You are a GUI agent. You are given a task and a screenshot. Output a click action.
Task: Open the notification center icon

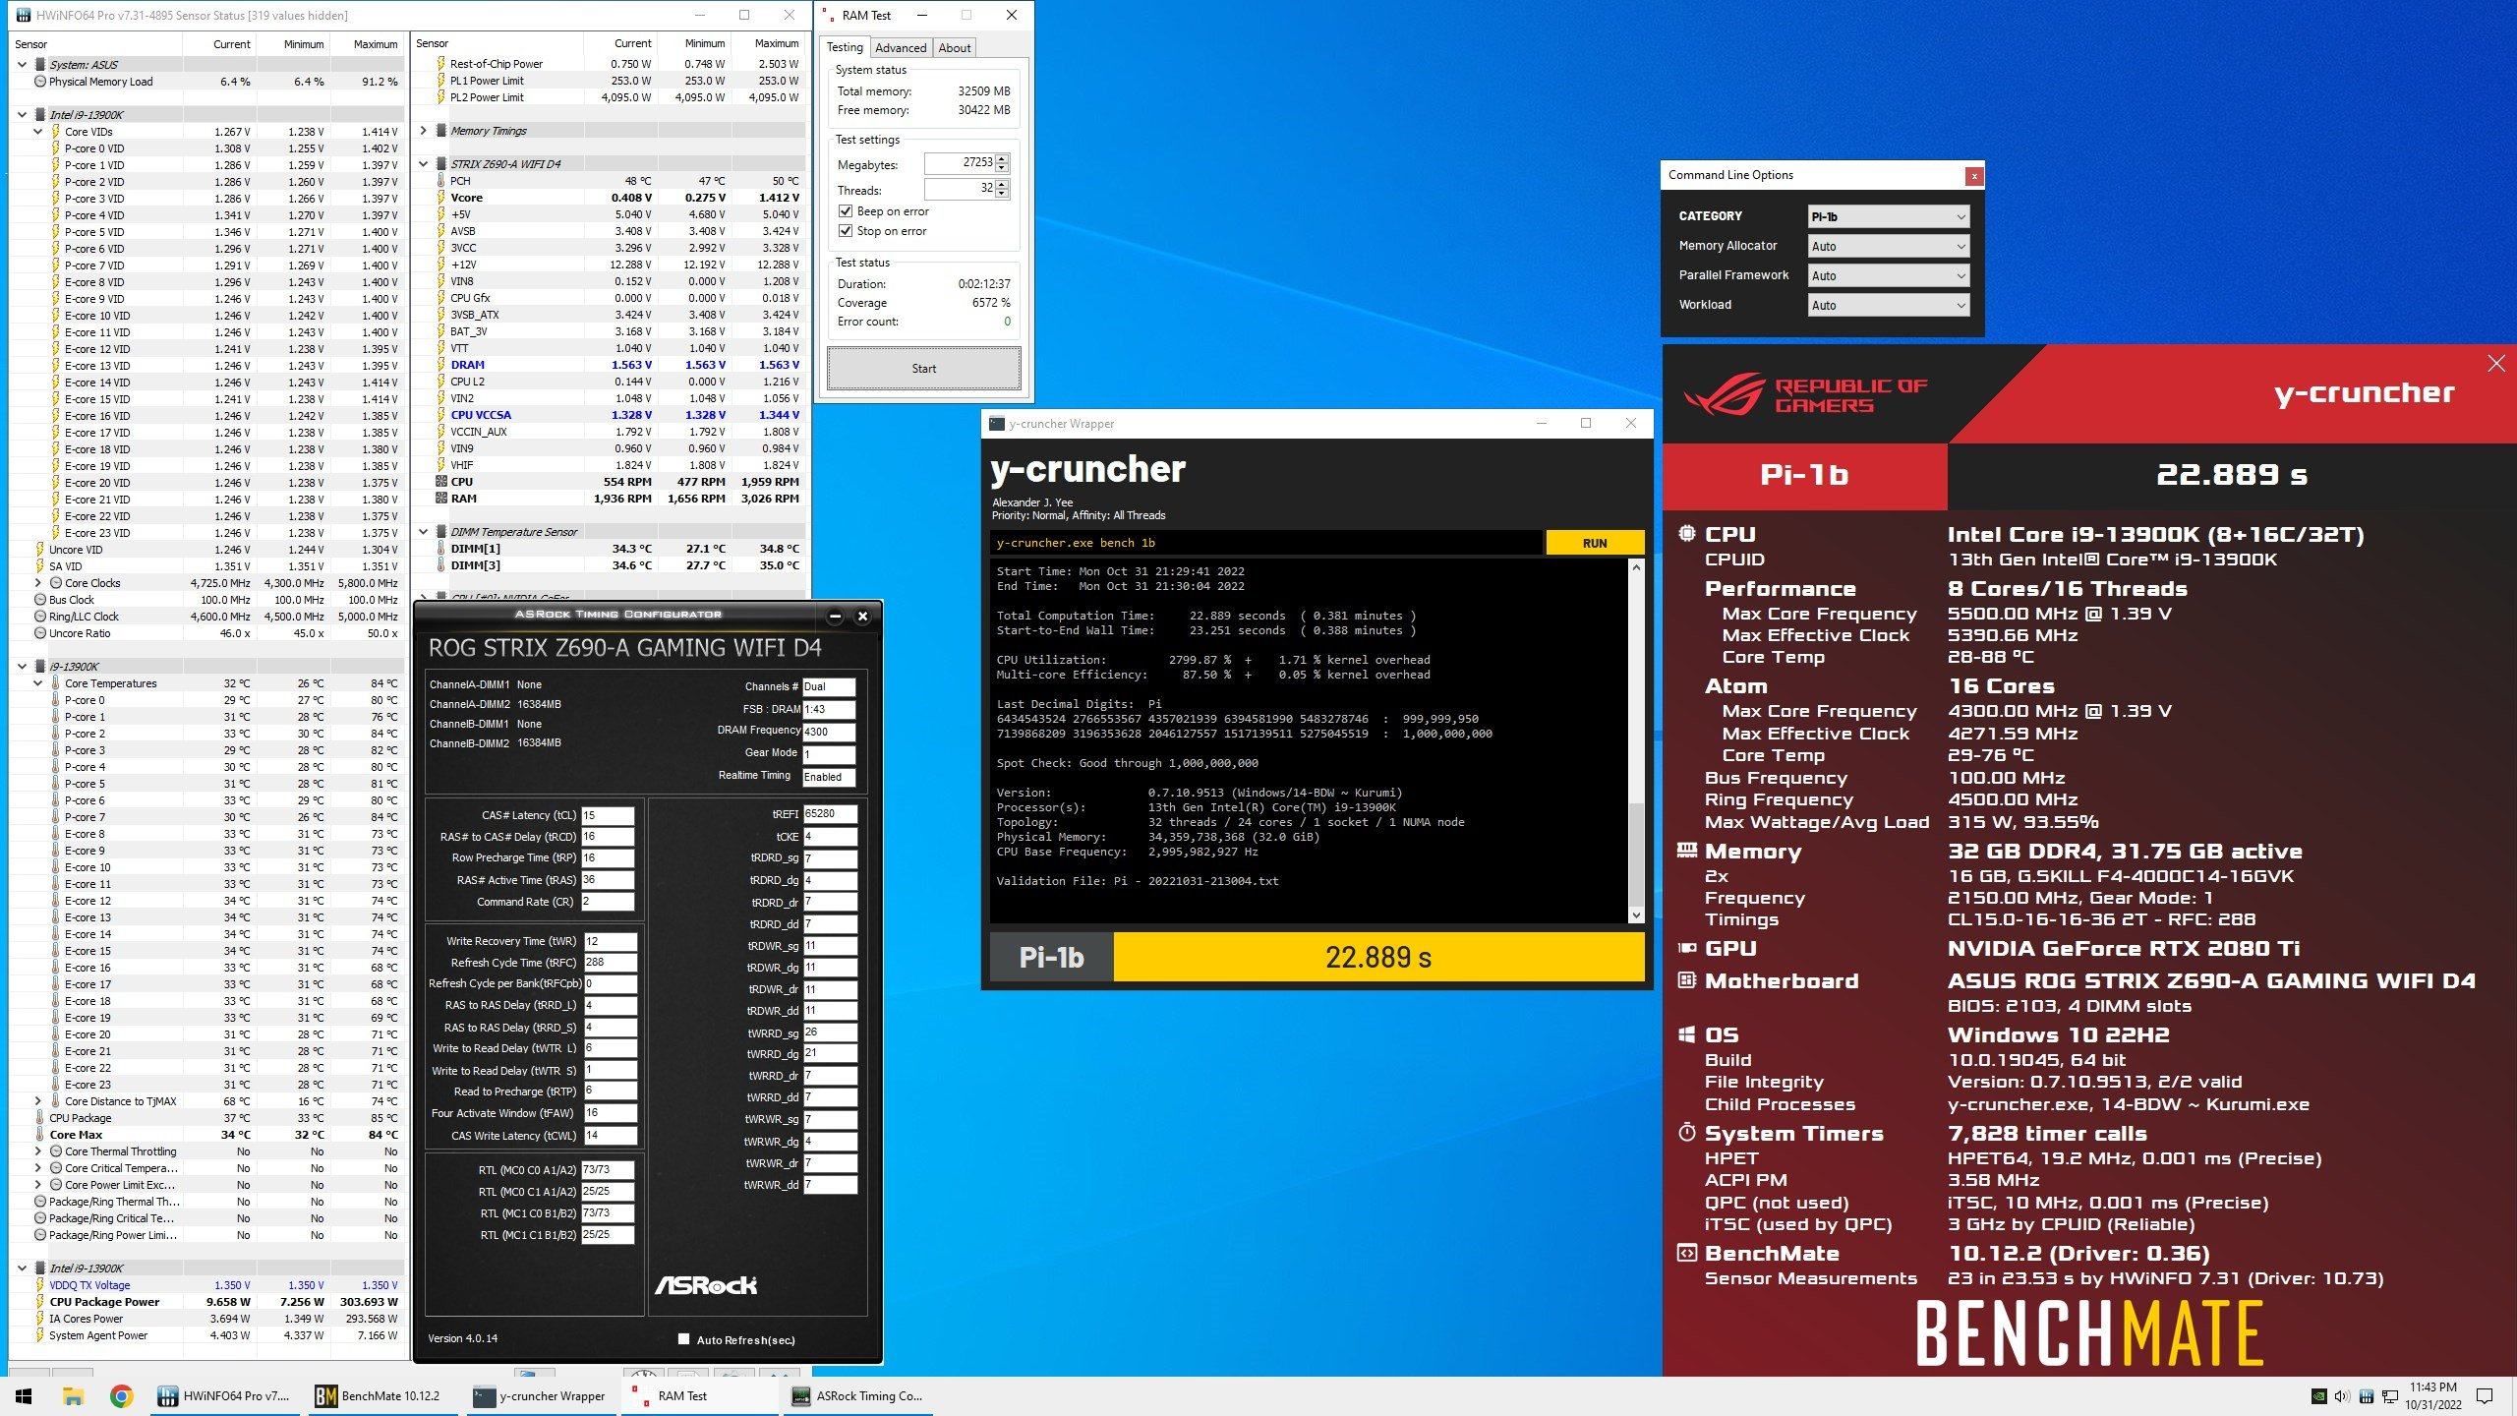click(x=2484, y=1395)
